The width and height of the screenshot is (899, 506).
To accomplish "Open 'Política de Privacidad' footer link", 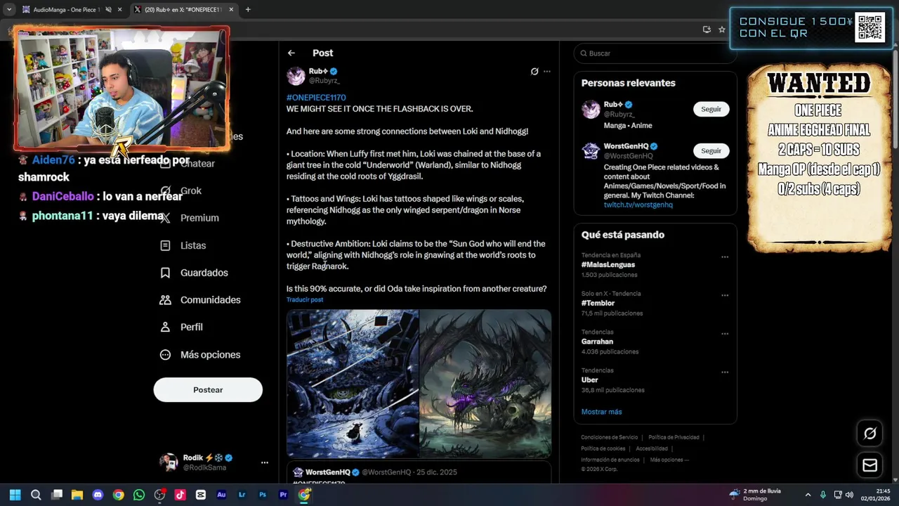I will click(x=674, y=437).
